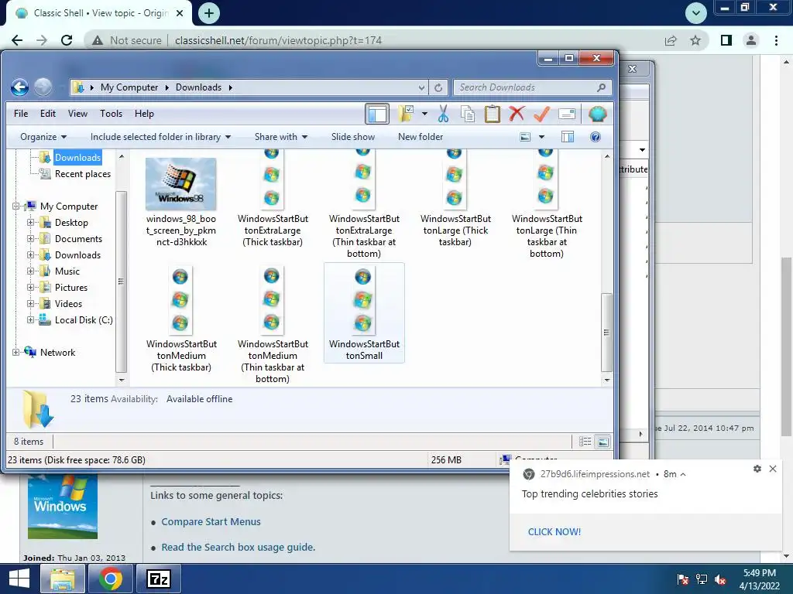Open the Help menu
This screenshot has width=793, height=594.
pos(144,114)
